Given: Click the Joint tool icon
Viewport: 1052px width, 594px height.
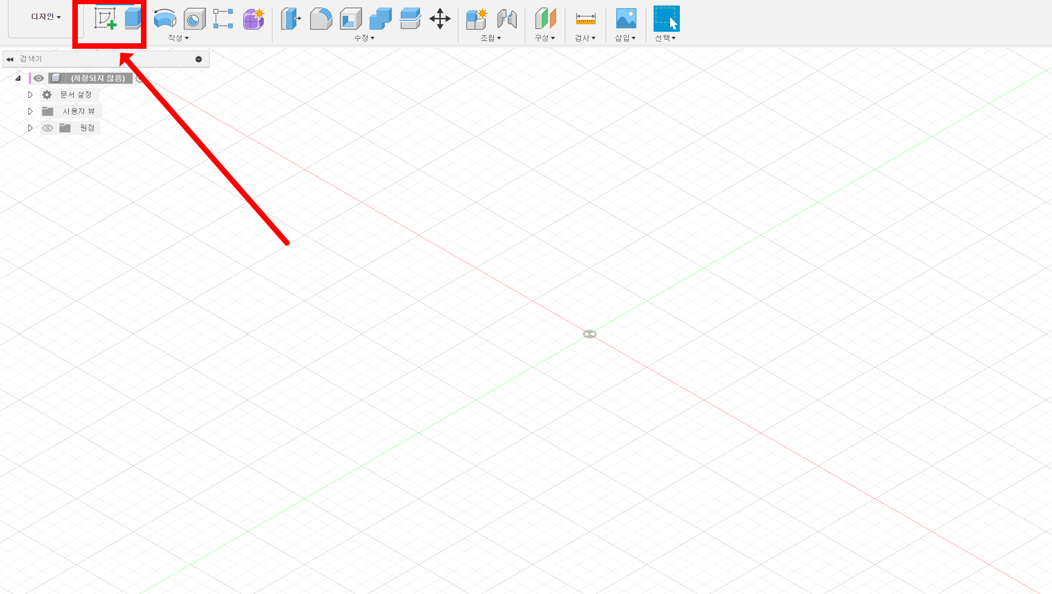Looking at the screenshot, I should [x=507, y=19].
